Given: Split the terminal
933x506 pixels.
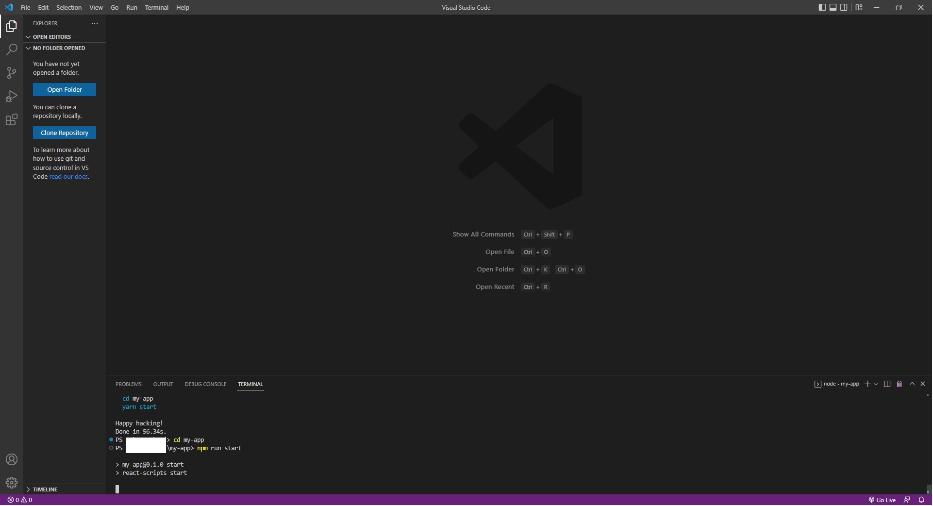Looking at the screenshot, I should [x=887, y=384].
